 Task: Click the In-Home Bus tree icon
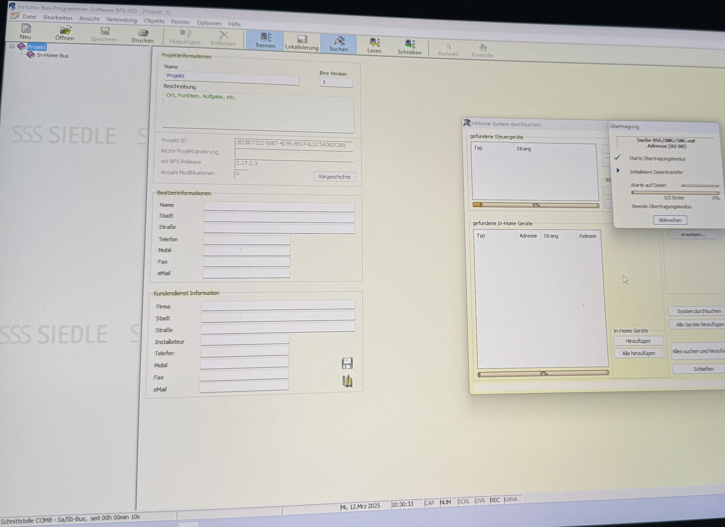[x=31, y=55]
